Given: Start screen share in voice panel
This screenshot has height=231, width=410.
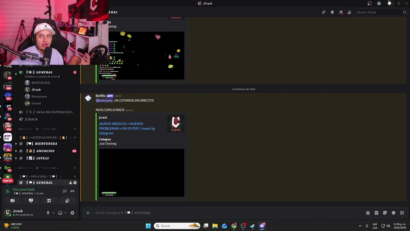Looking at the screenshot, I should pyautogui.click(x=31, y=201).
